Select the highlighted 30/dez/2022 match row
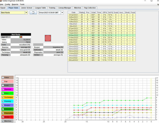 tap(102, 35)
